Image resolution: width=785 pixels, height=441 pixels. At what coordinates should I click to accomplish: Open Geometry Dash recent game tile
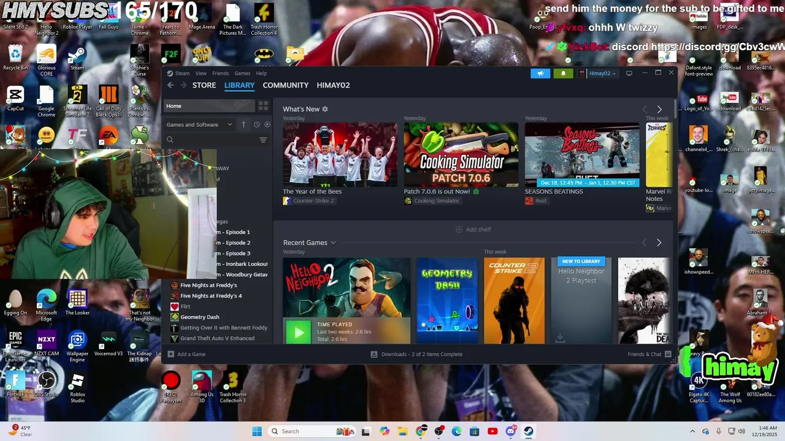pyautogui.click(x=446, y=300)
